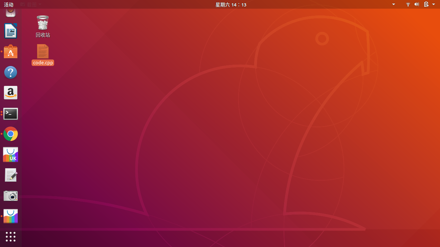Image resolution: width=440 pixels, height=247 pixels.
Task: Click the volume speaker icon in top bar
Action: pyautogui.click(x=416, y=5)
